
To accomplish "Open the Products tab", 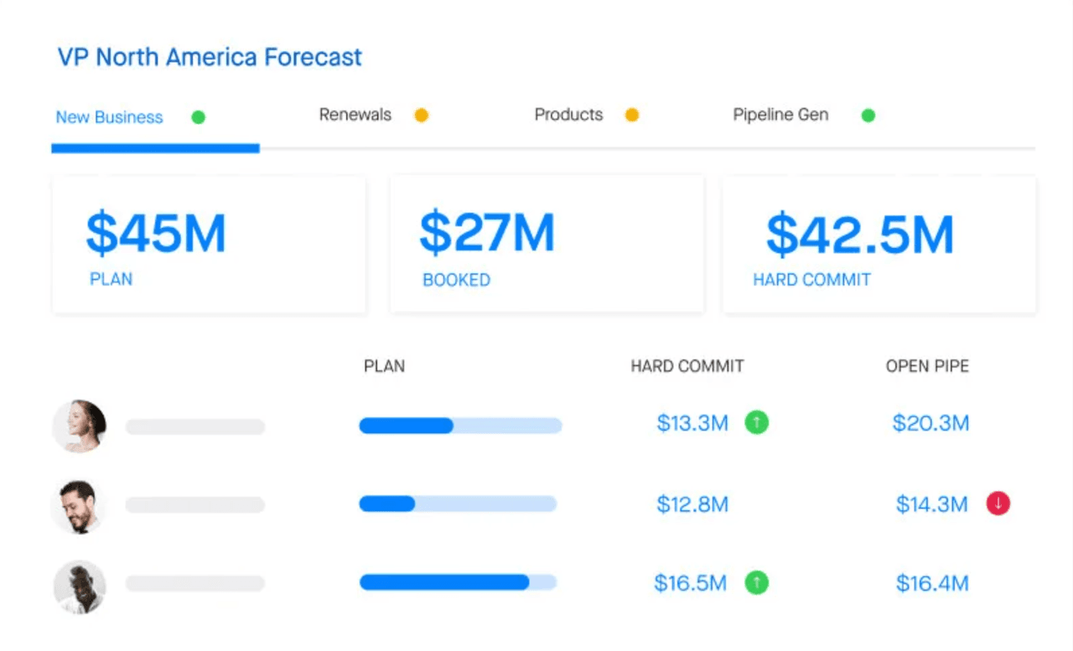I will click(568, 115).
